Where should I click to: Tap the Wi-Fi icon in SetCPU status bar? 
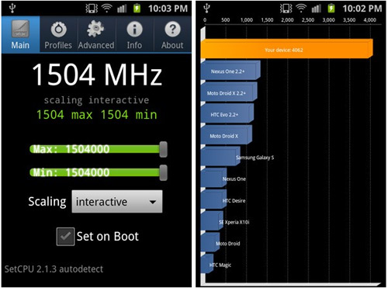[106, 9]
